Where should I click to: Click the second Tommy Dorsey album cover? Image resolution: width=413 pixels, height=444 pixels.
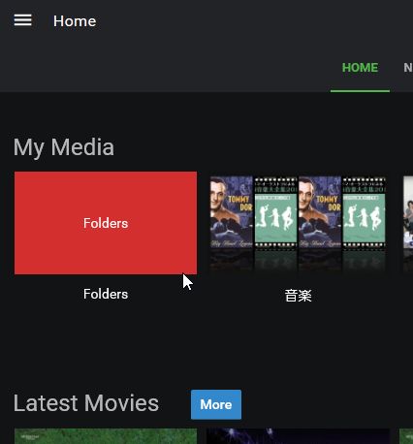[320, 212]
